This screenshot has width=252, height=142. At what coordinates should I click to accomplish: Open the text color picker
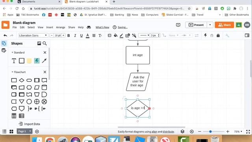pos(87,35)
